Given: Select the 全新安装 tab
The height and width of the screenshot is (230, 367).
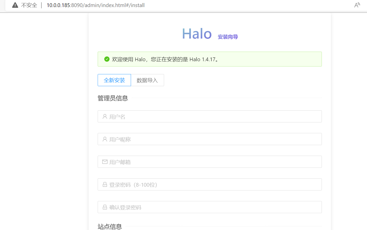Looking at the screenshot, I should [x=114, y=80].
